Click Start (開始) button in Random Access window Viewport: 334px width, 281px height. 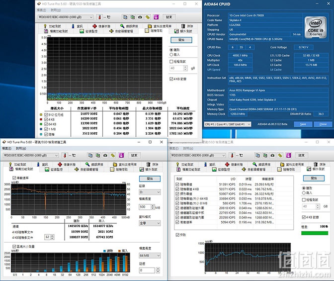point(181,40)
